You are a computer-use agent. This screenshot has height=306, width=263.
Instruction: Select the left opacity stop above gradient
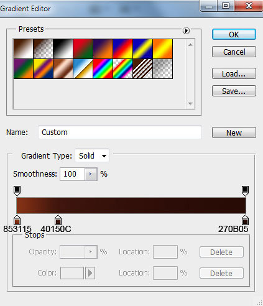coord(17,191)
